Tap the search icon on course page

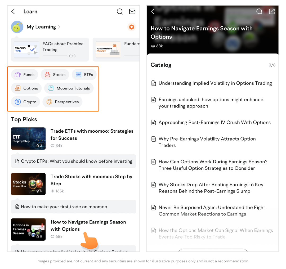point(259,11)
